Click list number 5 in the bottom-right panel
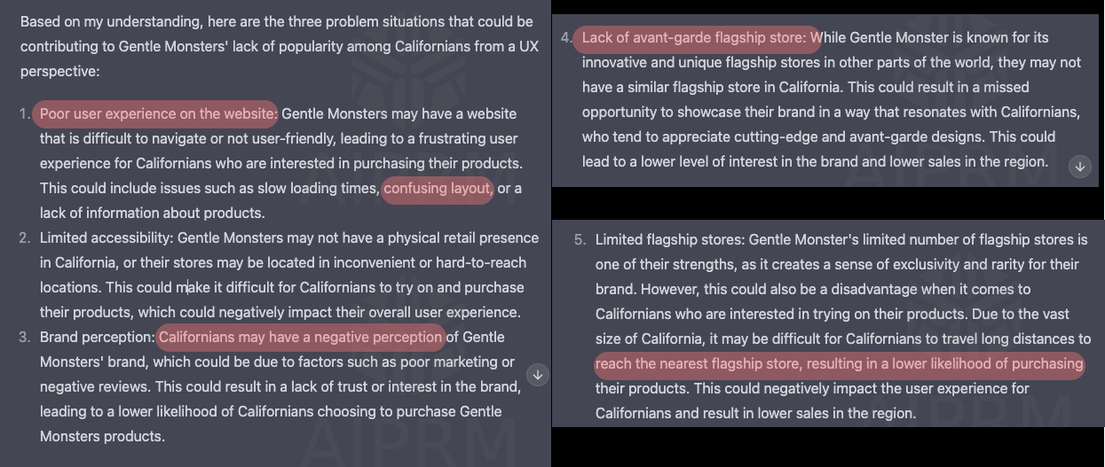The width and height of the screenshot is (1105, 467). 580,240
